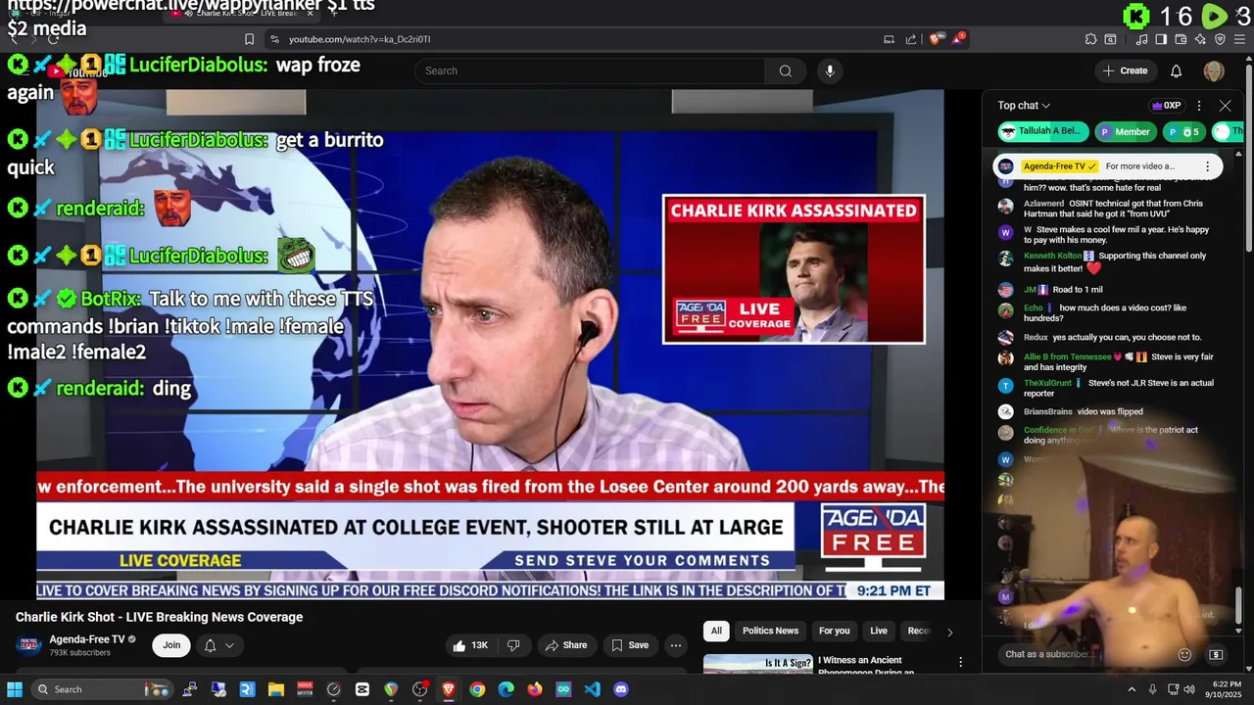
Task: Click the taskbar volume speaker icon
Action: coord(1189,689)
